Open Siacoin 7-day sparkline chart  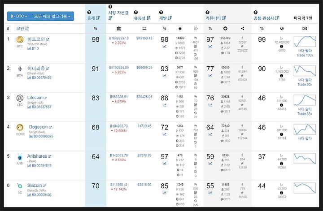(x=305, y=188)
